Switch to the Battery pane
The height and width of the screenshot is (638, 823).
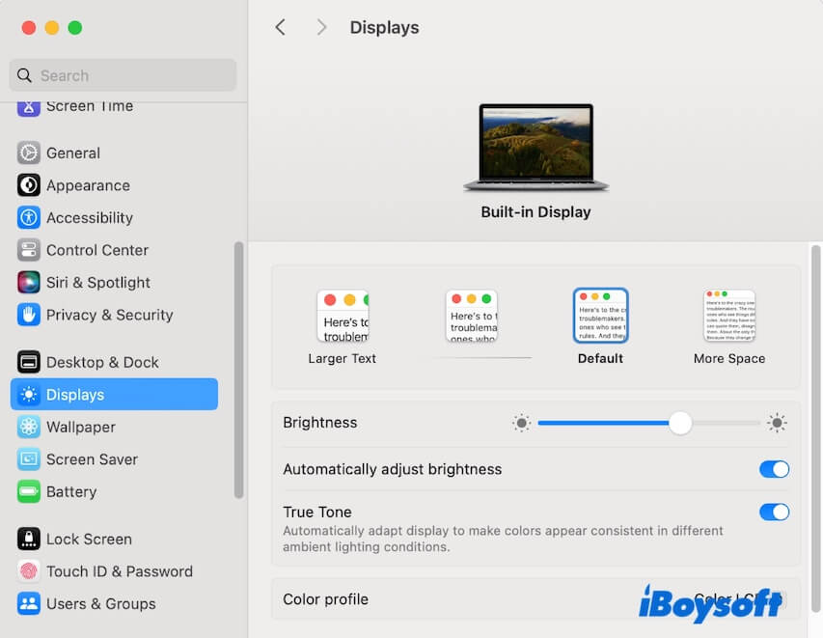71,491
